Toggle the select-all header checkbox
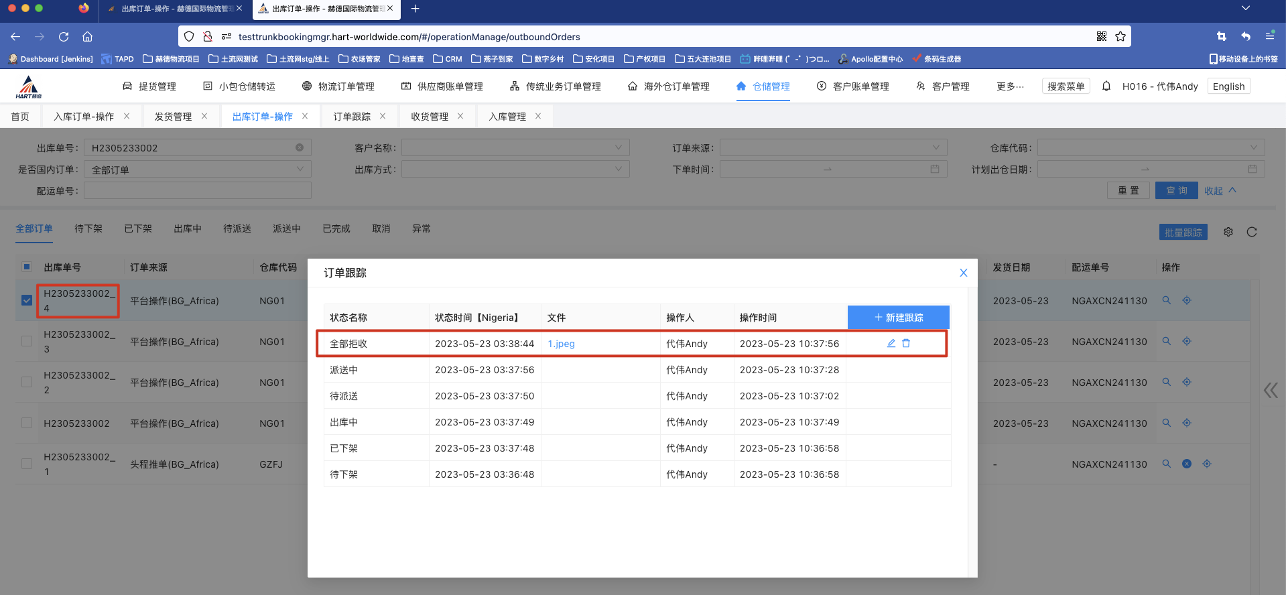The width and height of the screenshot is (1286, 595). [x=27, y=267]
